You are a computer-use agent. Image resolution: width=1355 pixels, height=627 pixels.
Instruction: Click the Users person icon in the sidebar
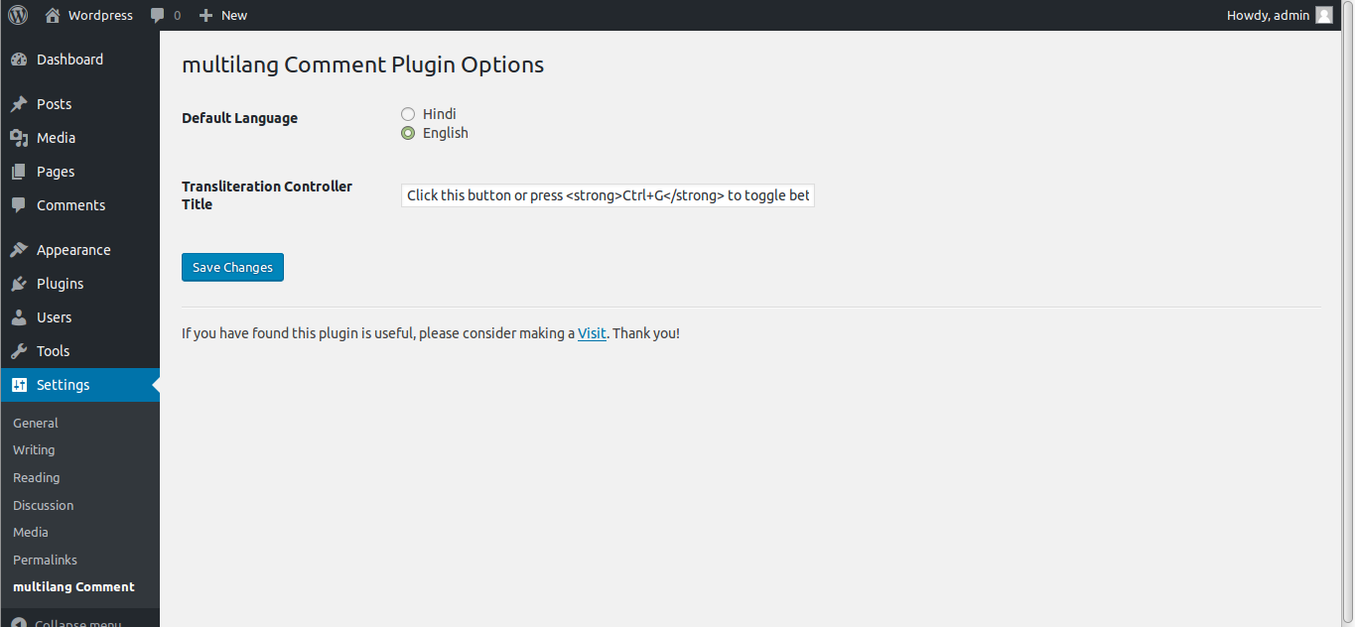19,317
